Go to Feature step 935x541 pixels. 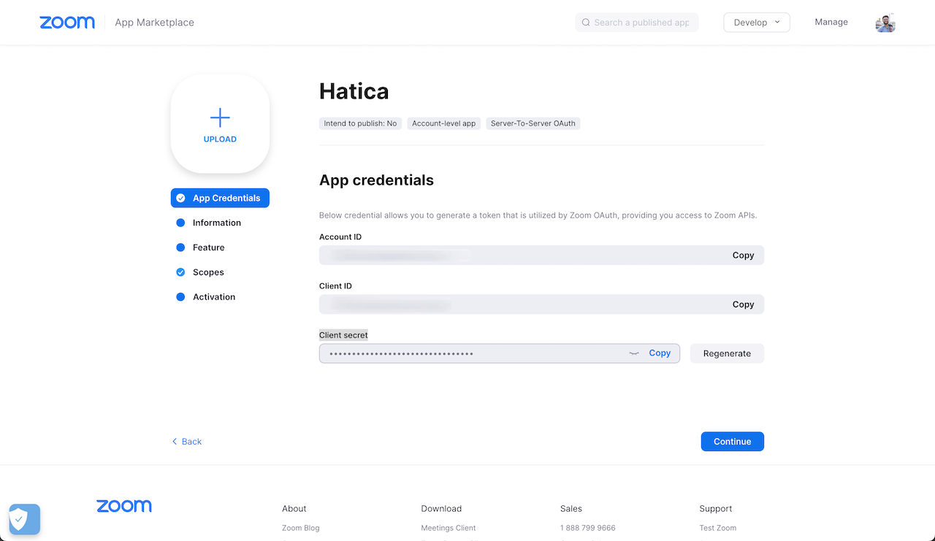coord(208,248)
